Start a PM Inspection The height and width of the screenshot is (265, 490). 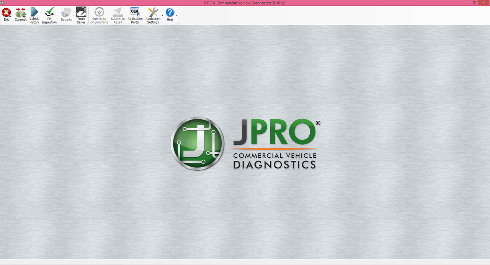point(49,15)
